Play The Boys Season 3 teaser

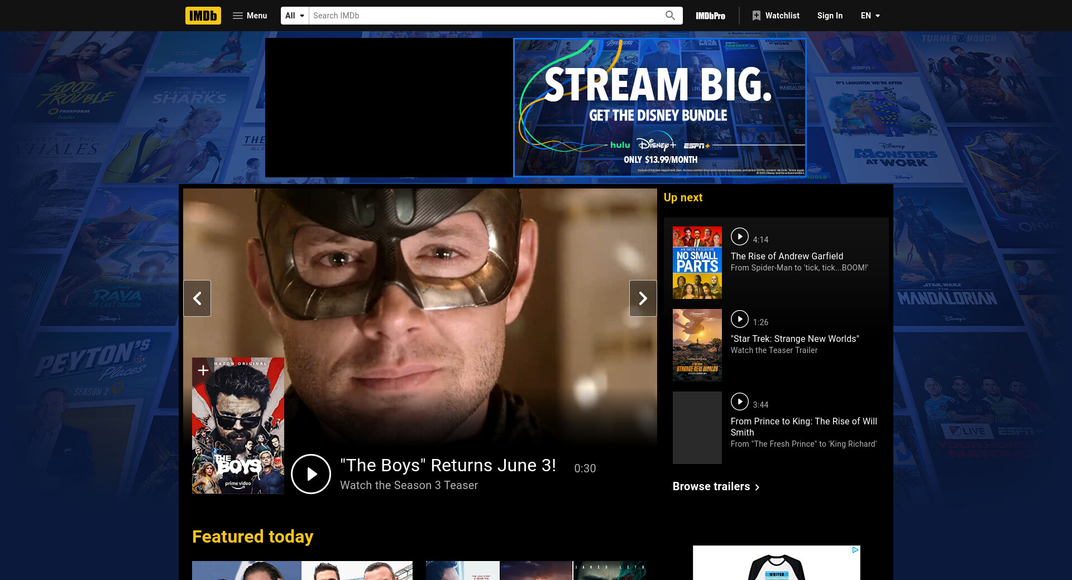[x=311, y=474]
